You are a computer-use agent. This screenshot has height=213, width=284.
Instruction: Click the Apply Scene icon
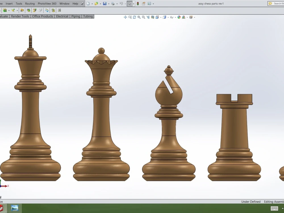[183, 17]
